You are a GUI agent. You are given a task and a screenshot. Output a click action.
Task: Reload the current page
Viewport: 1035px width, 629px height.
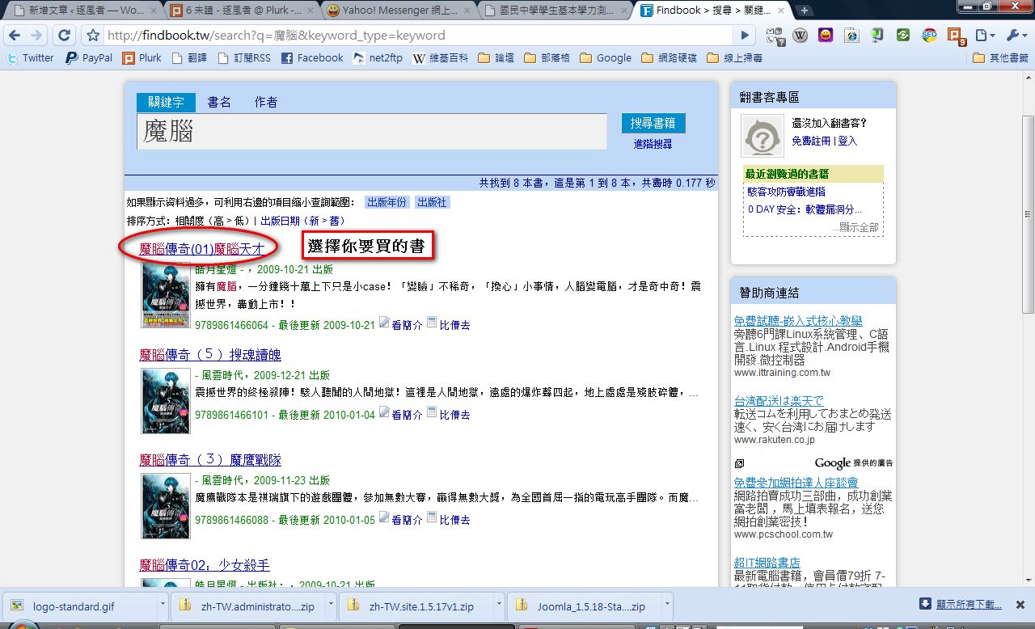tap(64, 36)
